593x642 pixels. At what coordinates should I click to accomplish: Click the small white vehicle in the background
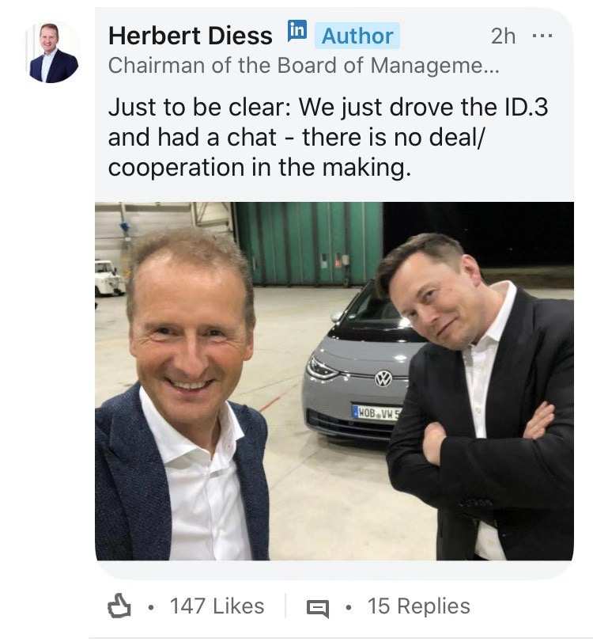pos(107,278)
